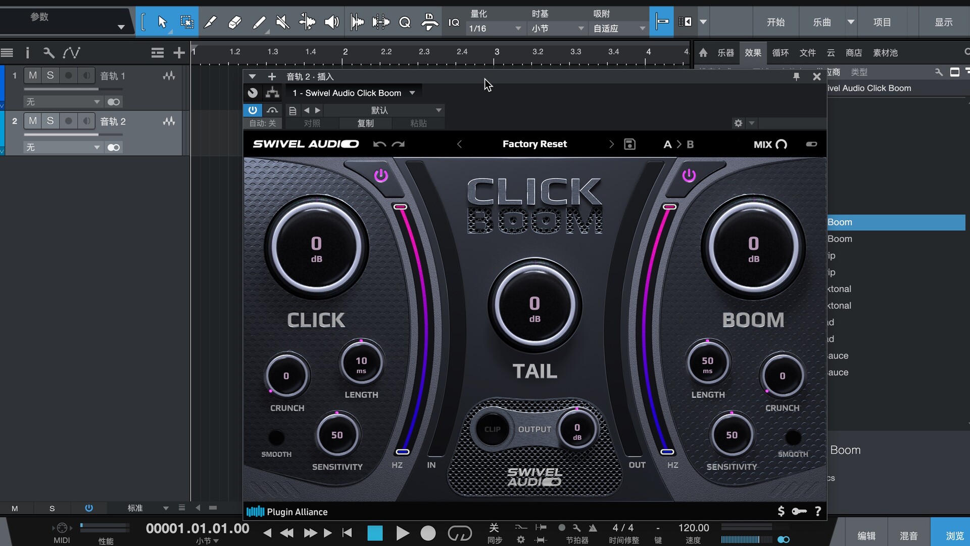Open the 编辑 view
This screenshot has width=970, height=546.
[x=866, y=535]
